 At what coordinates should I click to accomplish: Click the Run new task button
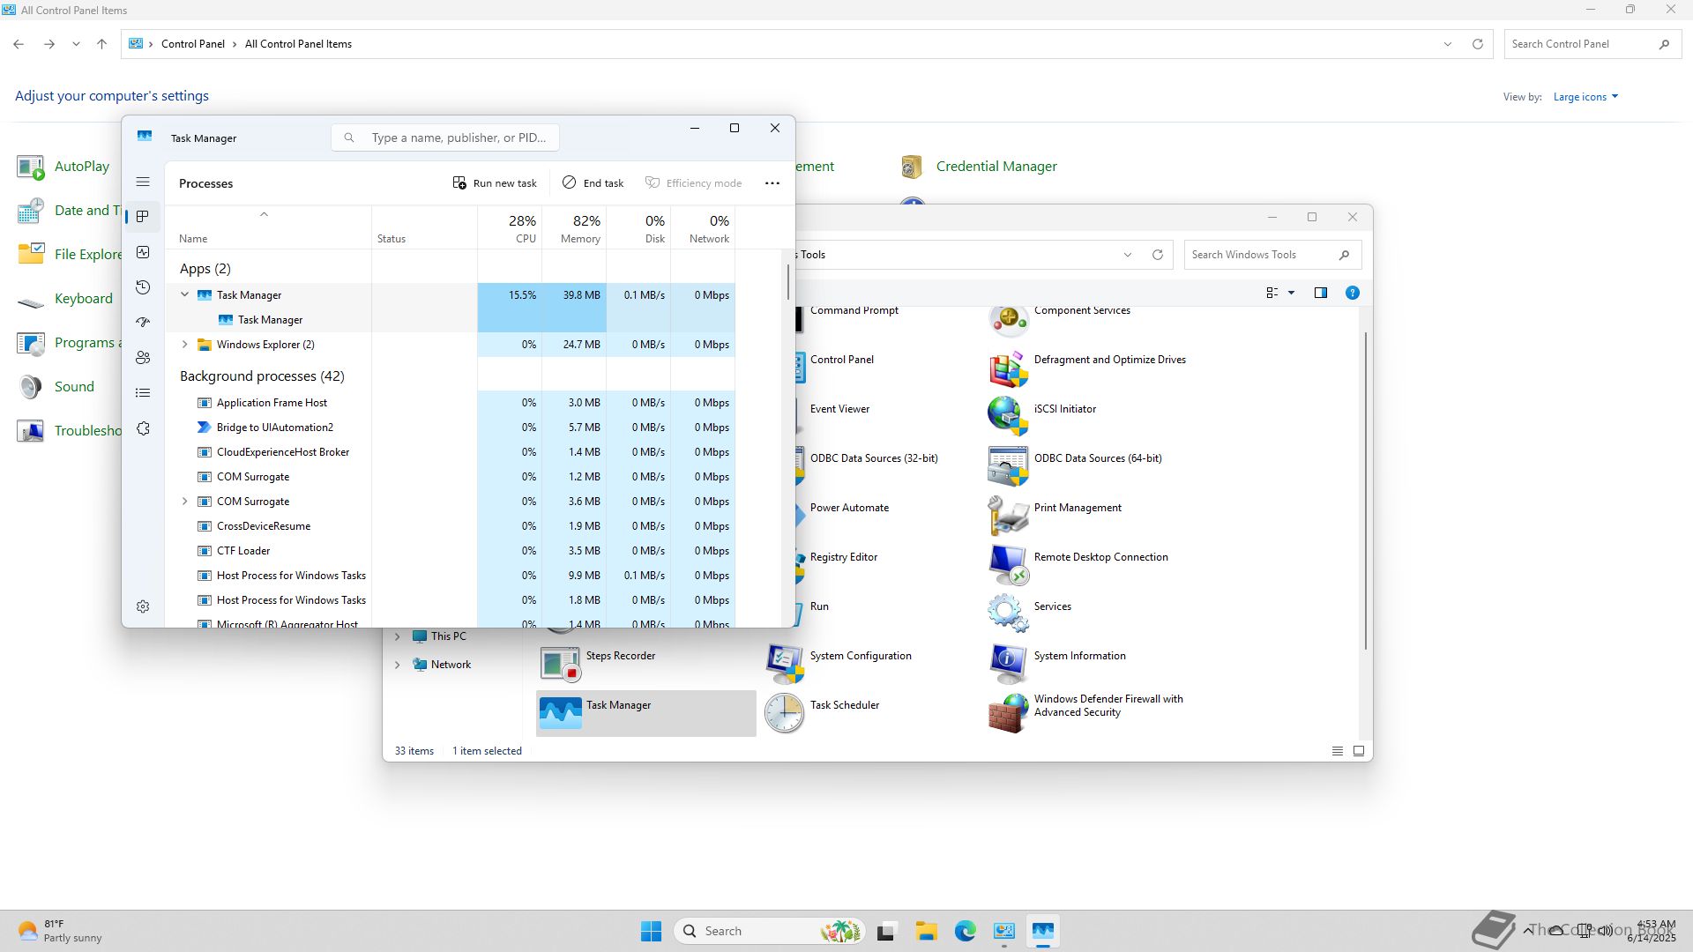click(495, 183)
